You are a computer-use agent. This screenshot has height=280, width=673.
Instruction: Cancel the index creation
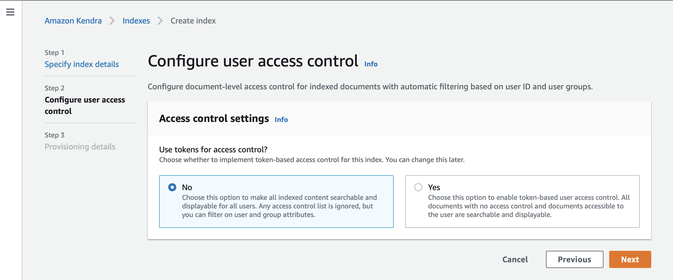(514, 259)
